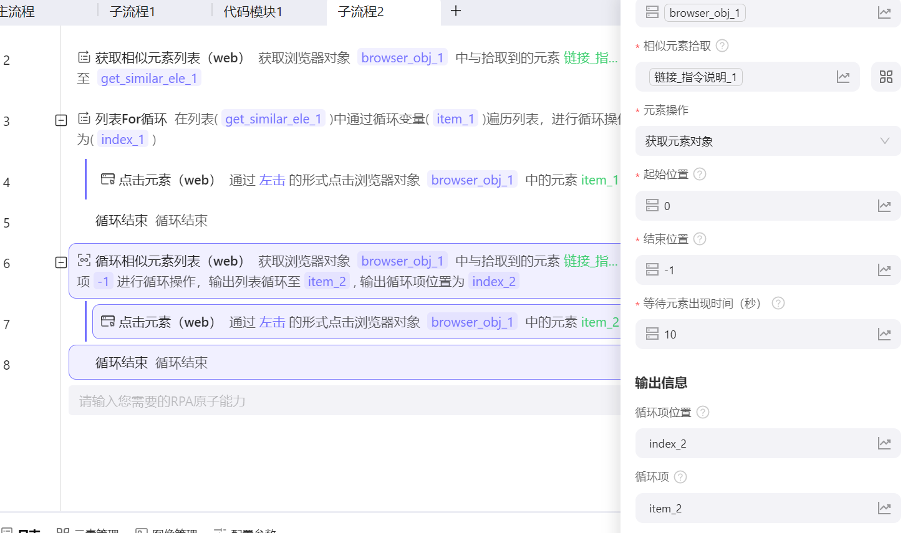Image resolution: width=913 pixels, height=533 pixels.
Task: Collapse the 循环相似元素列表 block on line 6
Action: coord(61,262)
